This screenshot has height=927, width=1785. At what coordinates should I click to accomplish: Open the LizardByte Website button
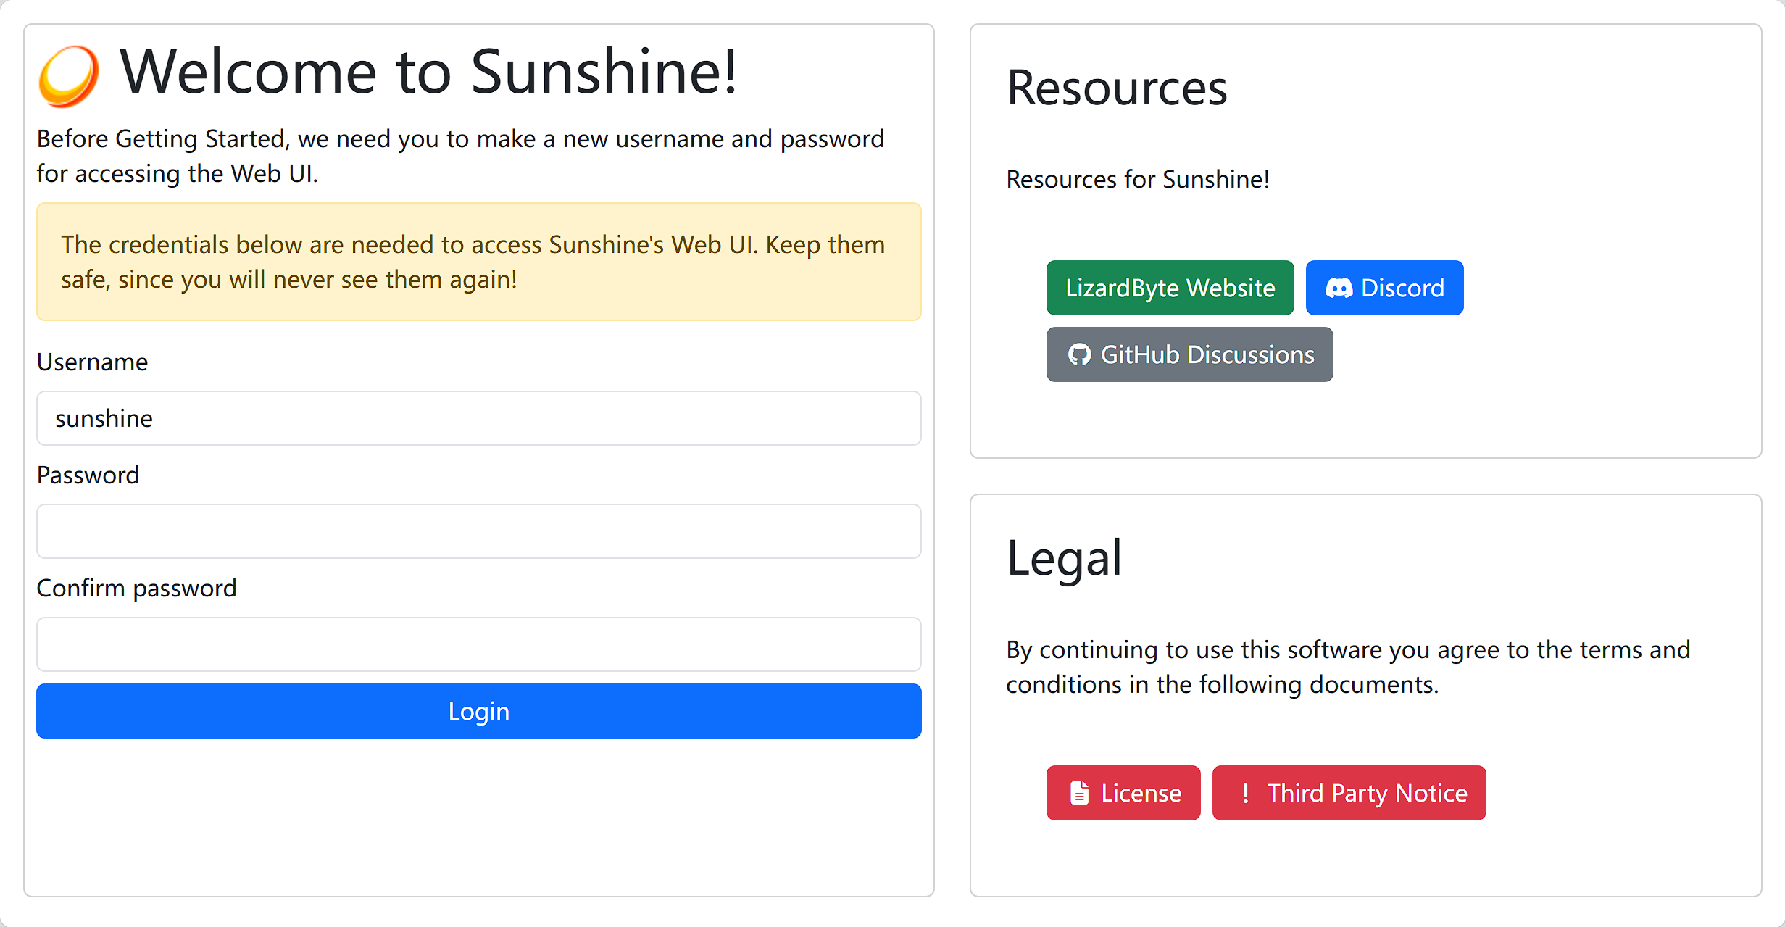1170,288
